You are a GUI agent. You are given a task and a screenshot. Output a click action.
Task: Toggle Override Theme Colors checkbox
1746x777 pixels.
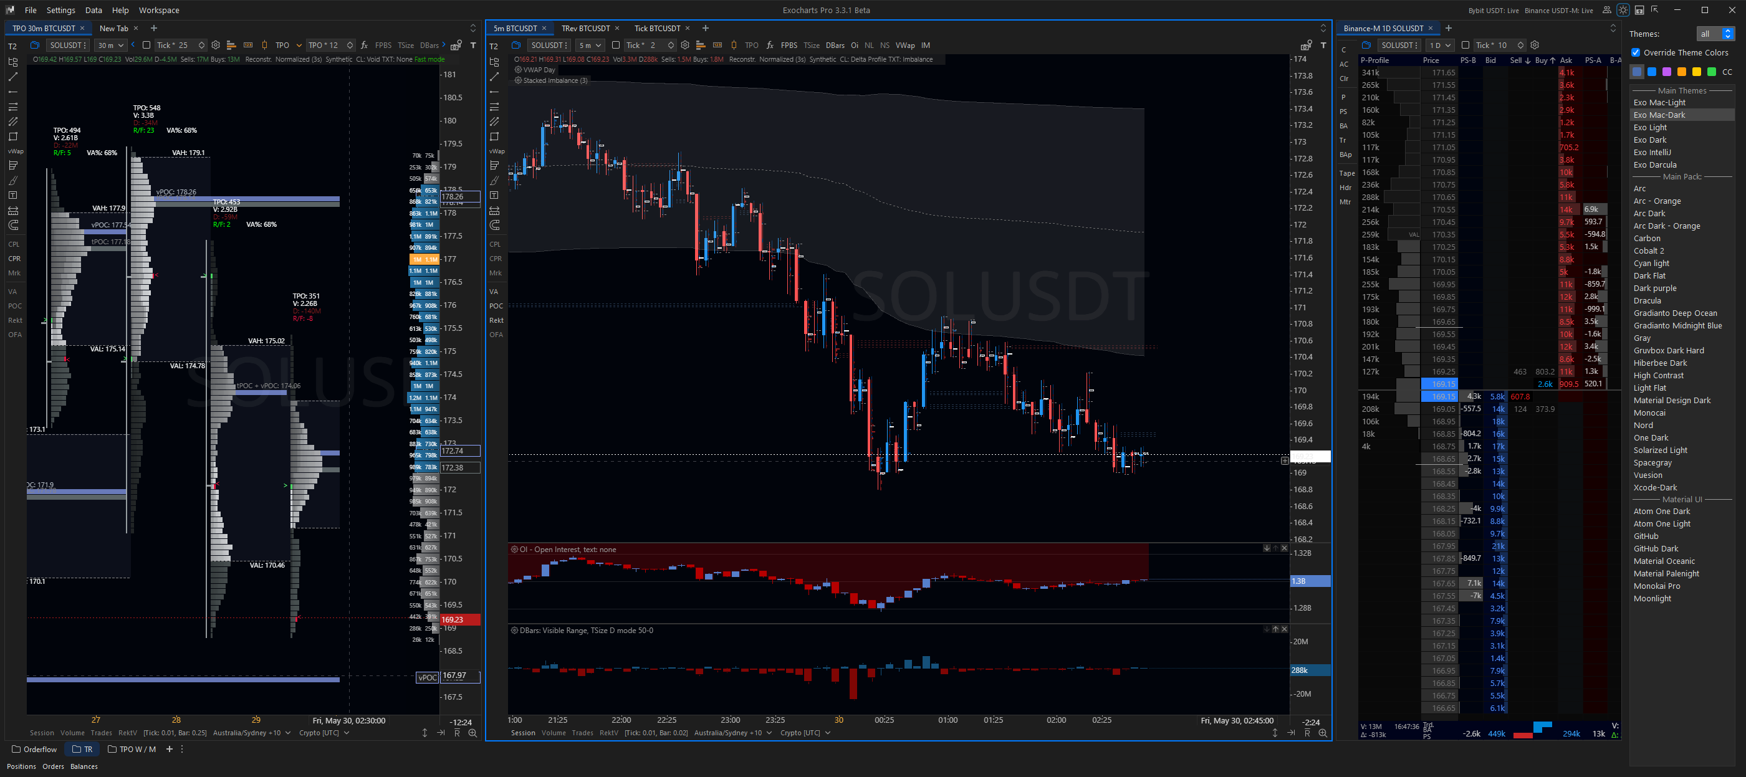(x=1636, y=52)
